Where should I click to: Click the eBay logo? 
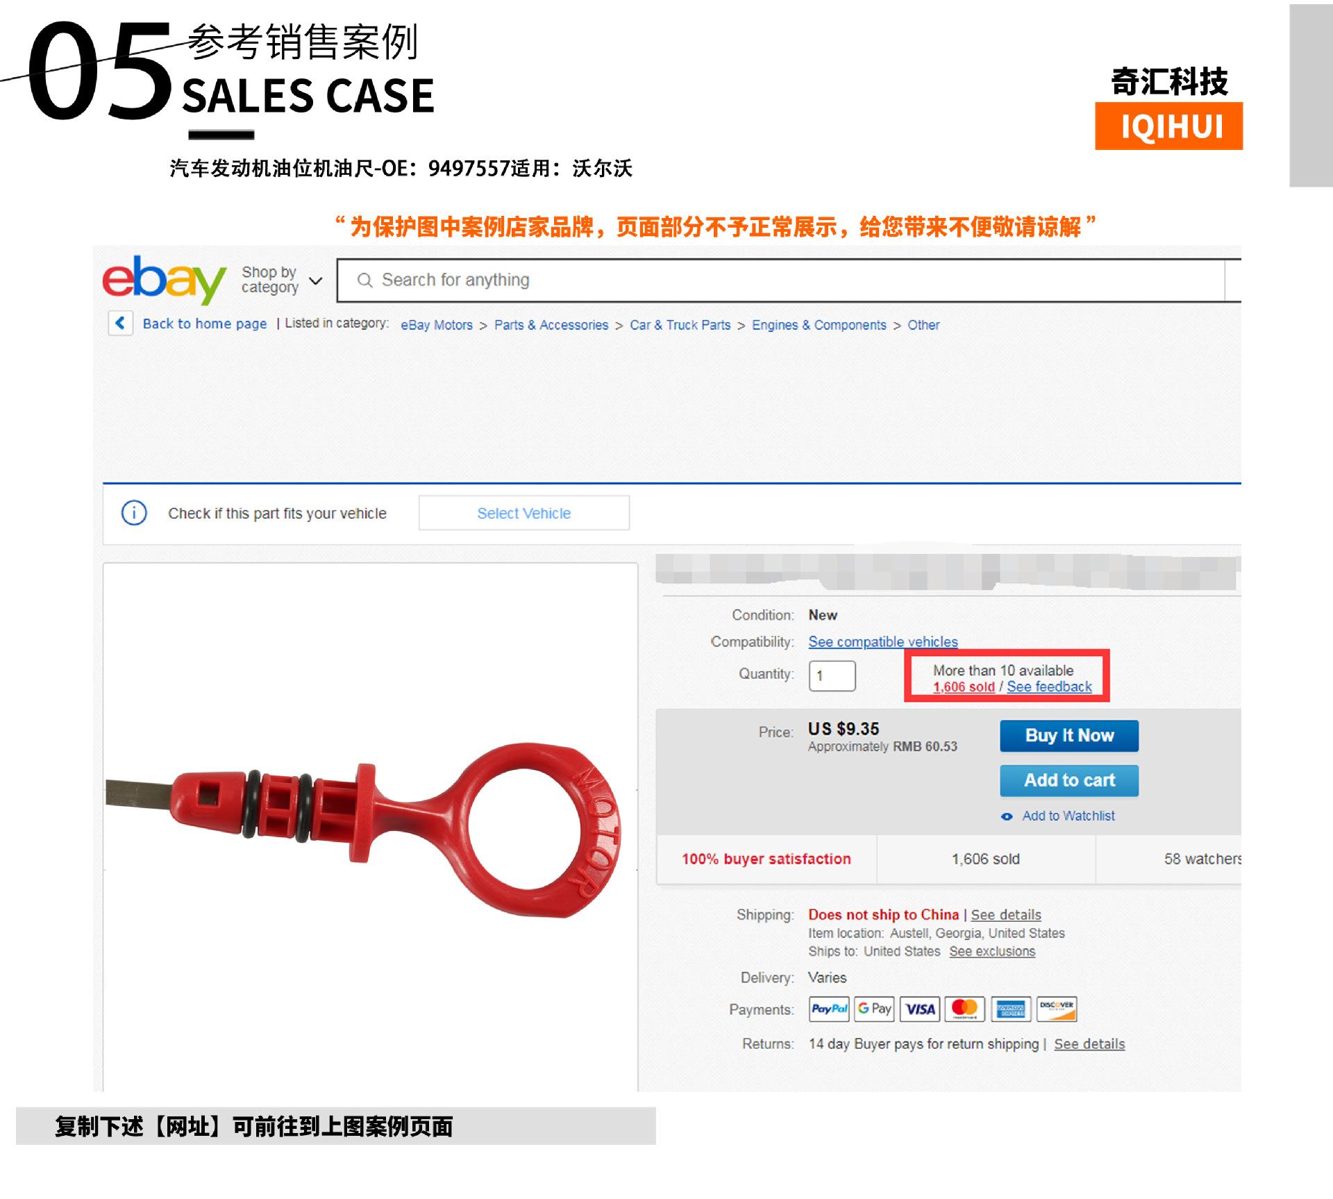click(164, 279)
